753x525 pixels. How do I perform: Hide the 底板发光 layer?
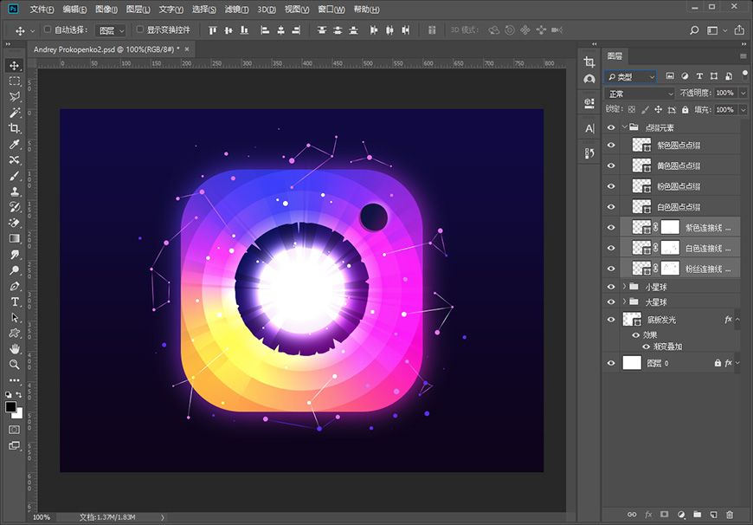pos(611,319)
